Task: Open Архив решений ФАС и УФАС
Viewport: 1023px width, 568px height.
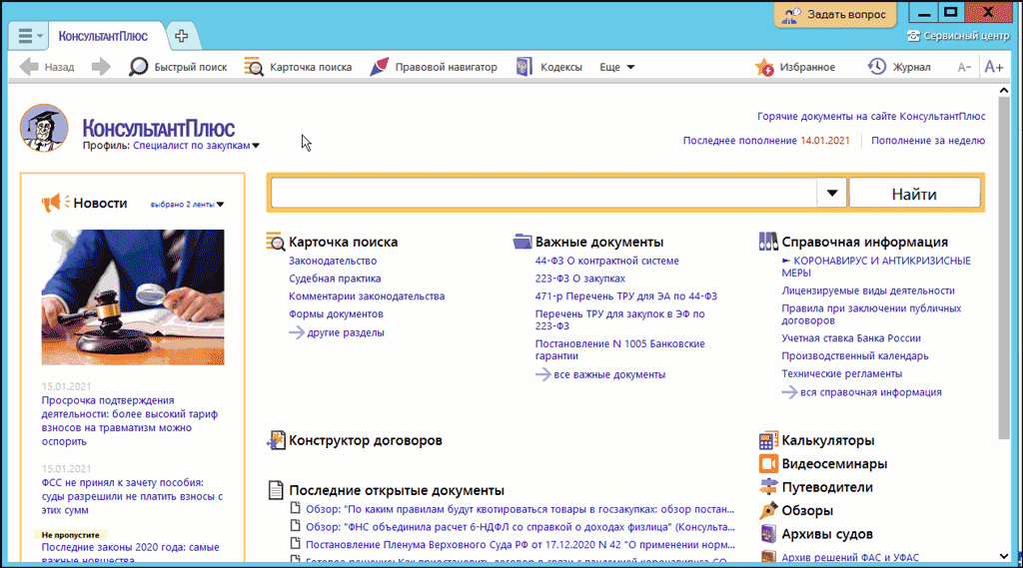Action: 850,558
